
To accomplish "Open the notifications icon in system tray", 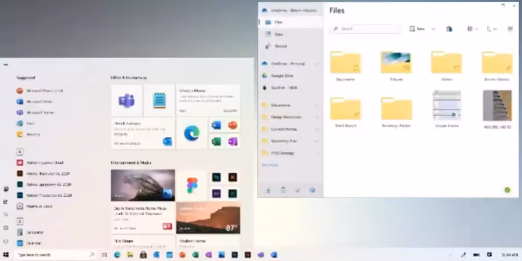I will (490, 255).
